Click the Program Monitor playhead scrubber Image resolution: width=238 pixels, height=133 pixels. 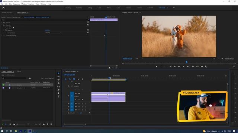[187, 62]
